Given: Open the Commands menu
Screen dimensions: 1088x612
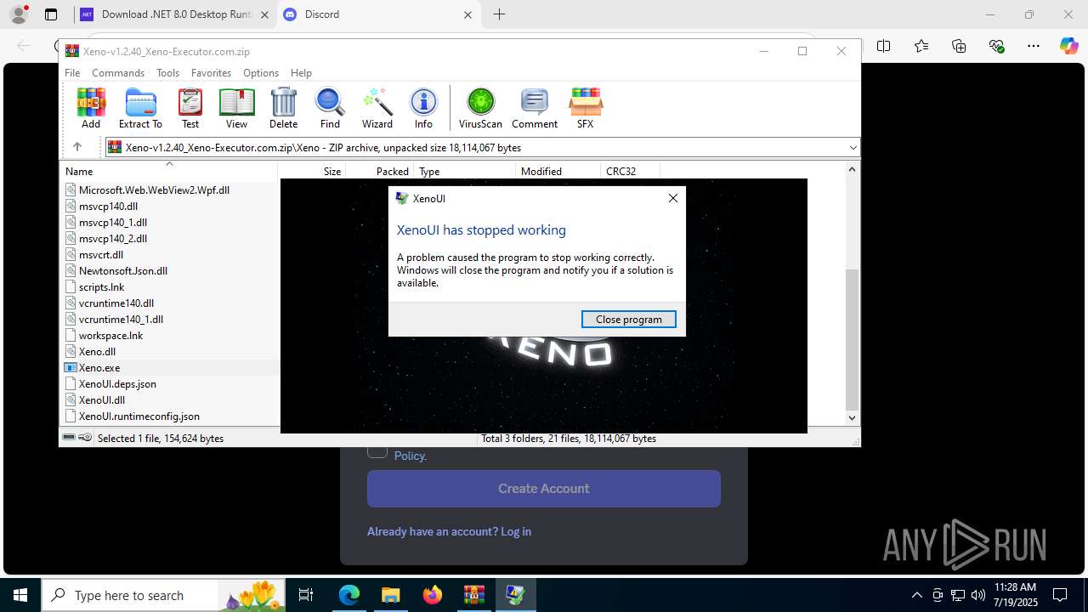Looking at the screenshot, I should (x=118, y=73).
